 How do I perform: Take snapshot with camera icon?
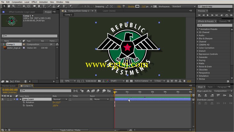click(99, 81)
